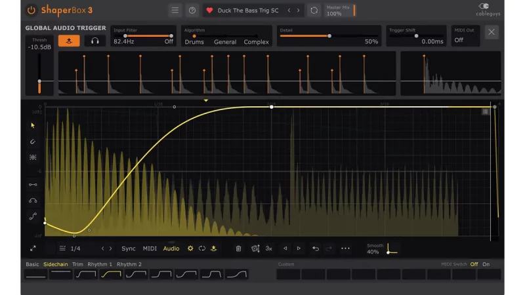The image size is (525, 295).
Task: Delete the wave with the trash icon
Action: coord(238,248)
